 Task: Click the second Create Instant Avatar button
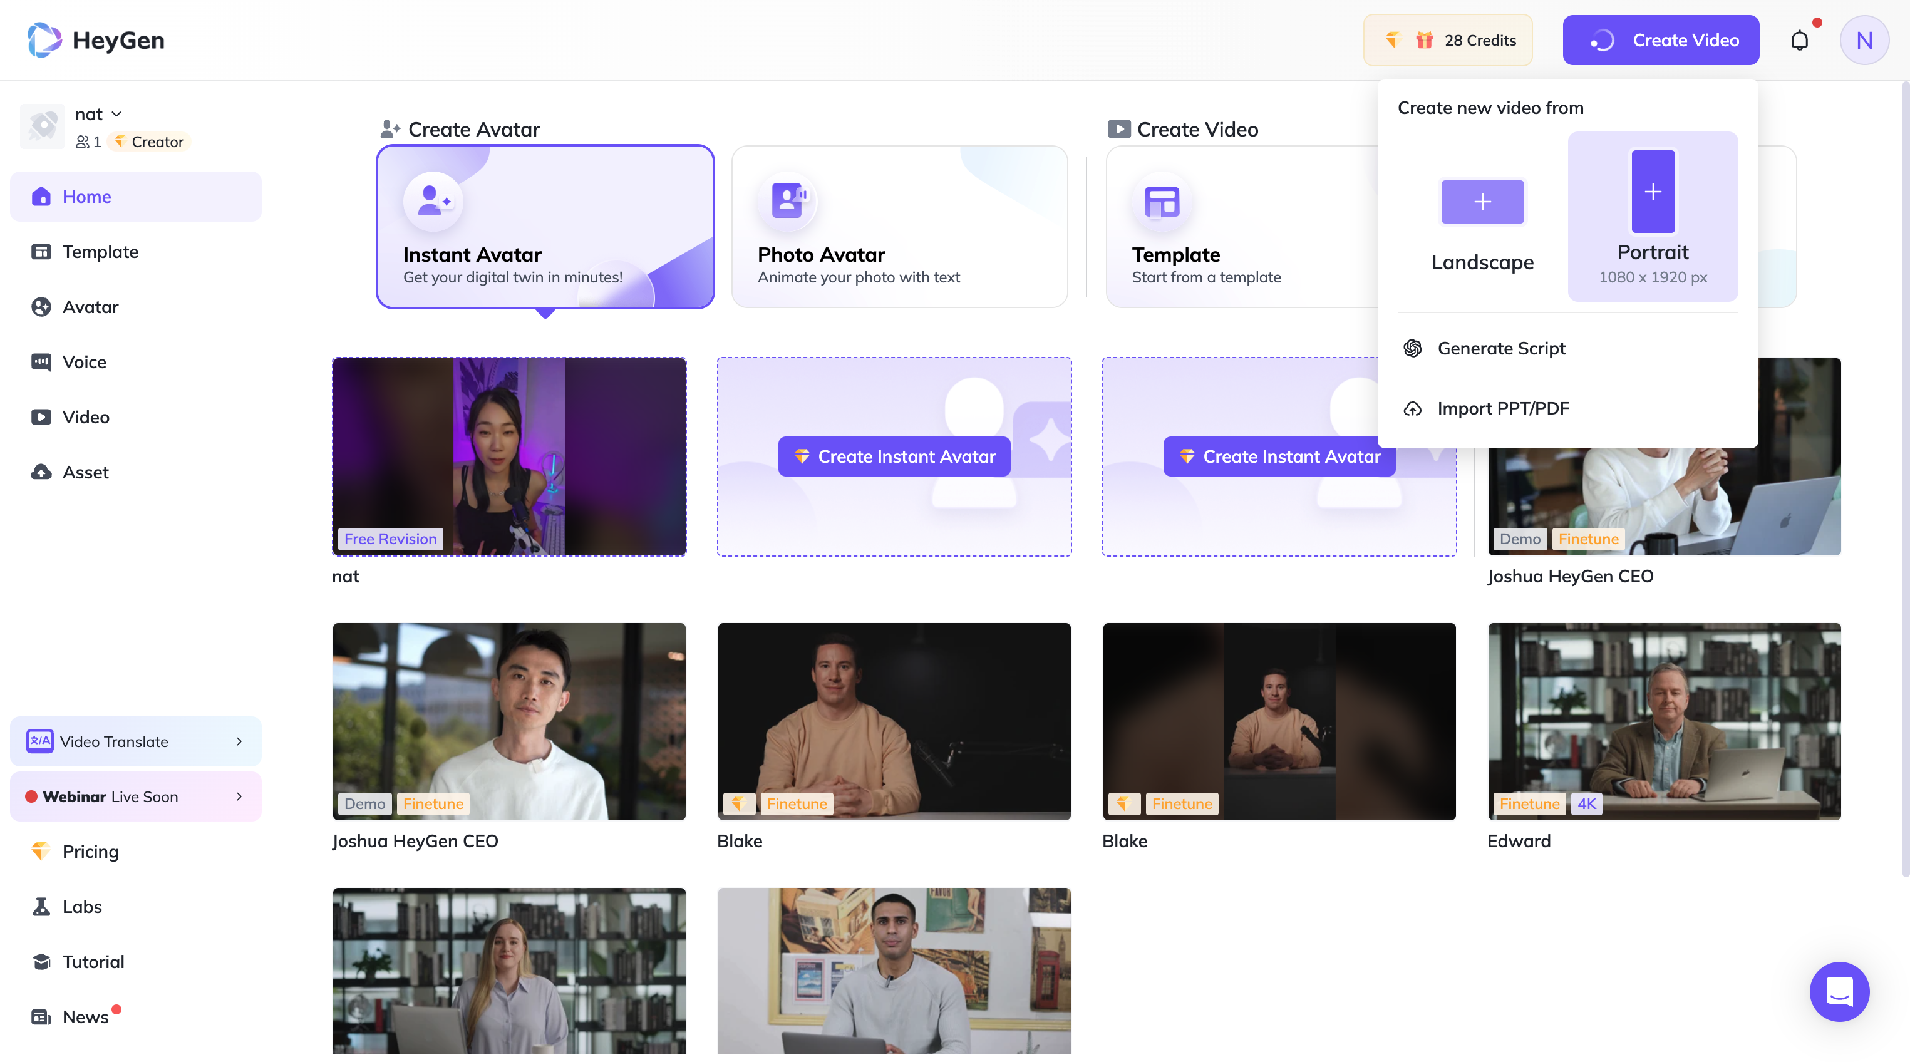click(1279, 457)
